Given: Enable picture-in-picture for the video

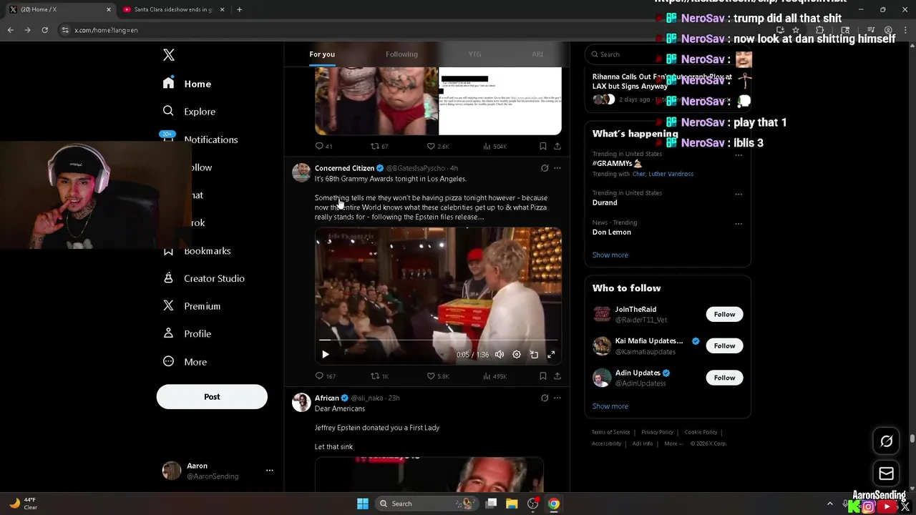Looking at the screenshot, I should 534,355.
